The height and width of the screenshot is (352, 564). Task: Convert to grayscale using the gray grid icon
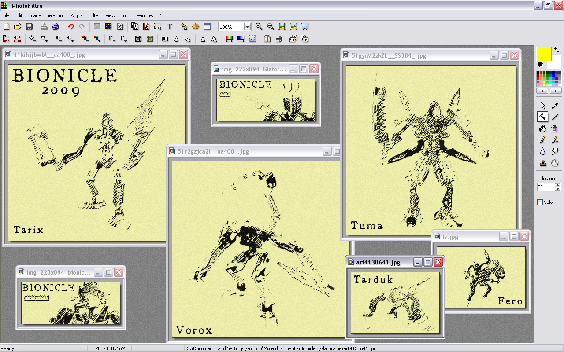click(x=138, y=39)
